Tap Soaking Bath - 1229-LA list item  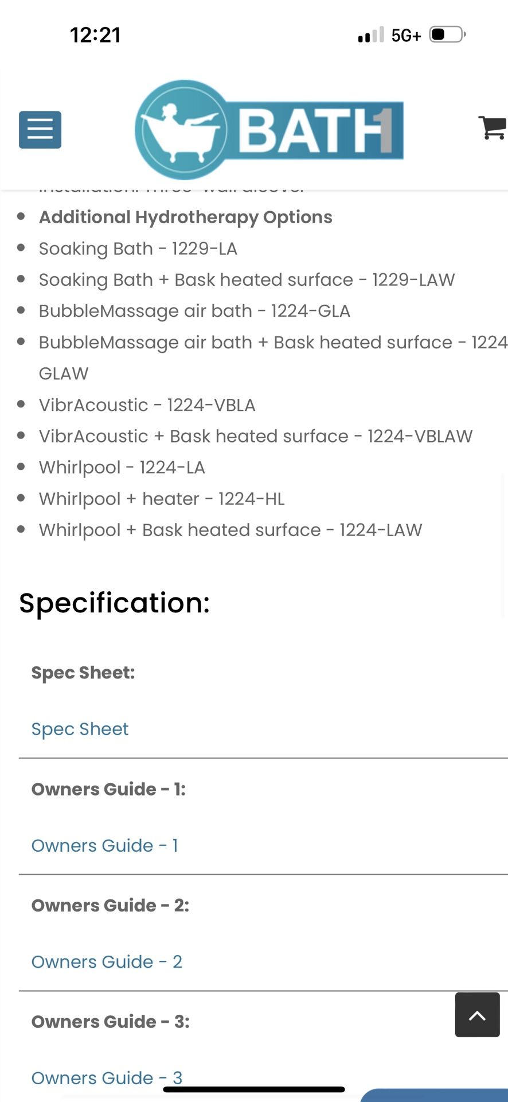click(138, 249)
